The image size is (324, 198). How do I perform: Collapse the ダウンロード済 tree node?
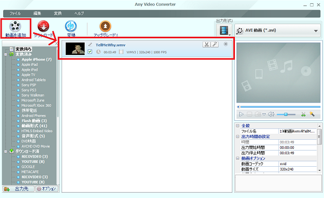click(x=5, y=152)
